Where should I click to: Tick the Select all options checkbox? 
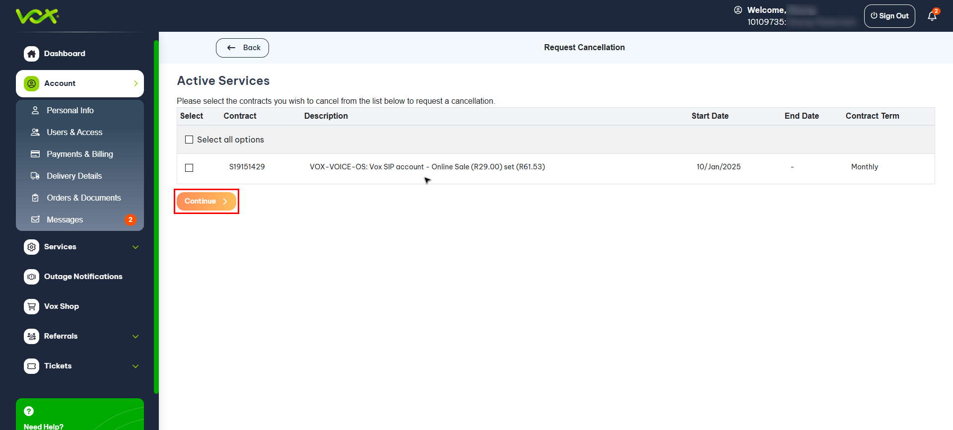[x=189, y=140]
